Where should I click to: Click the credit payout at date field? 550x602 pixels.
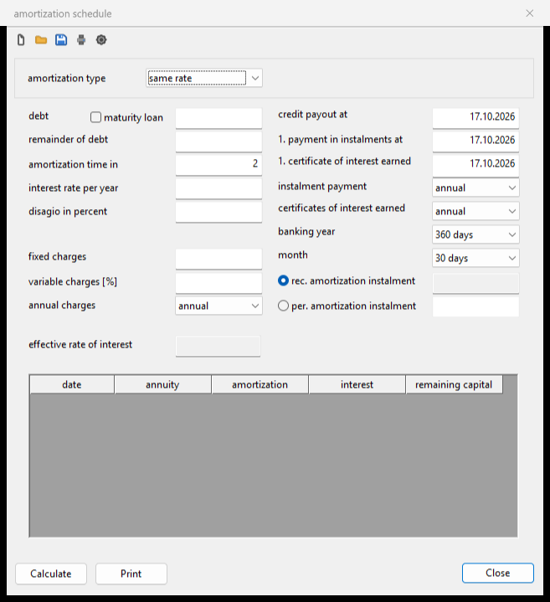pos(475,118)
